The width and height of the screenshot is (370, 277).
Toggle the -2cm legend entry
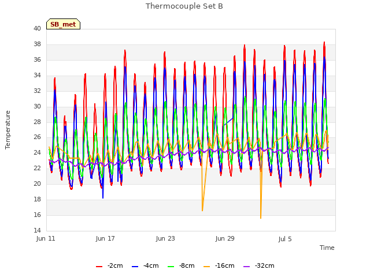coord(109,266)
